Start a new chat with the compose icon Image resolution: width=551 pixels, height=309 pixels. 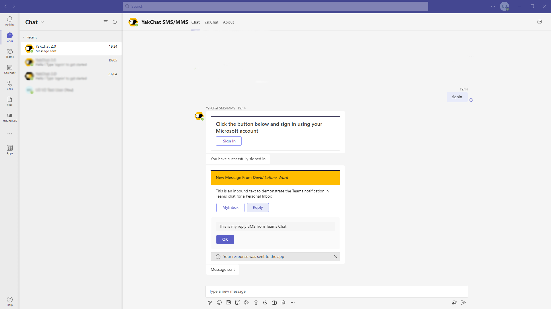[x=115, y=22]
